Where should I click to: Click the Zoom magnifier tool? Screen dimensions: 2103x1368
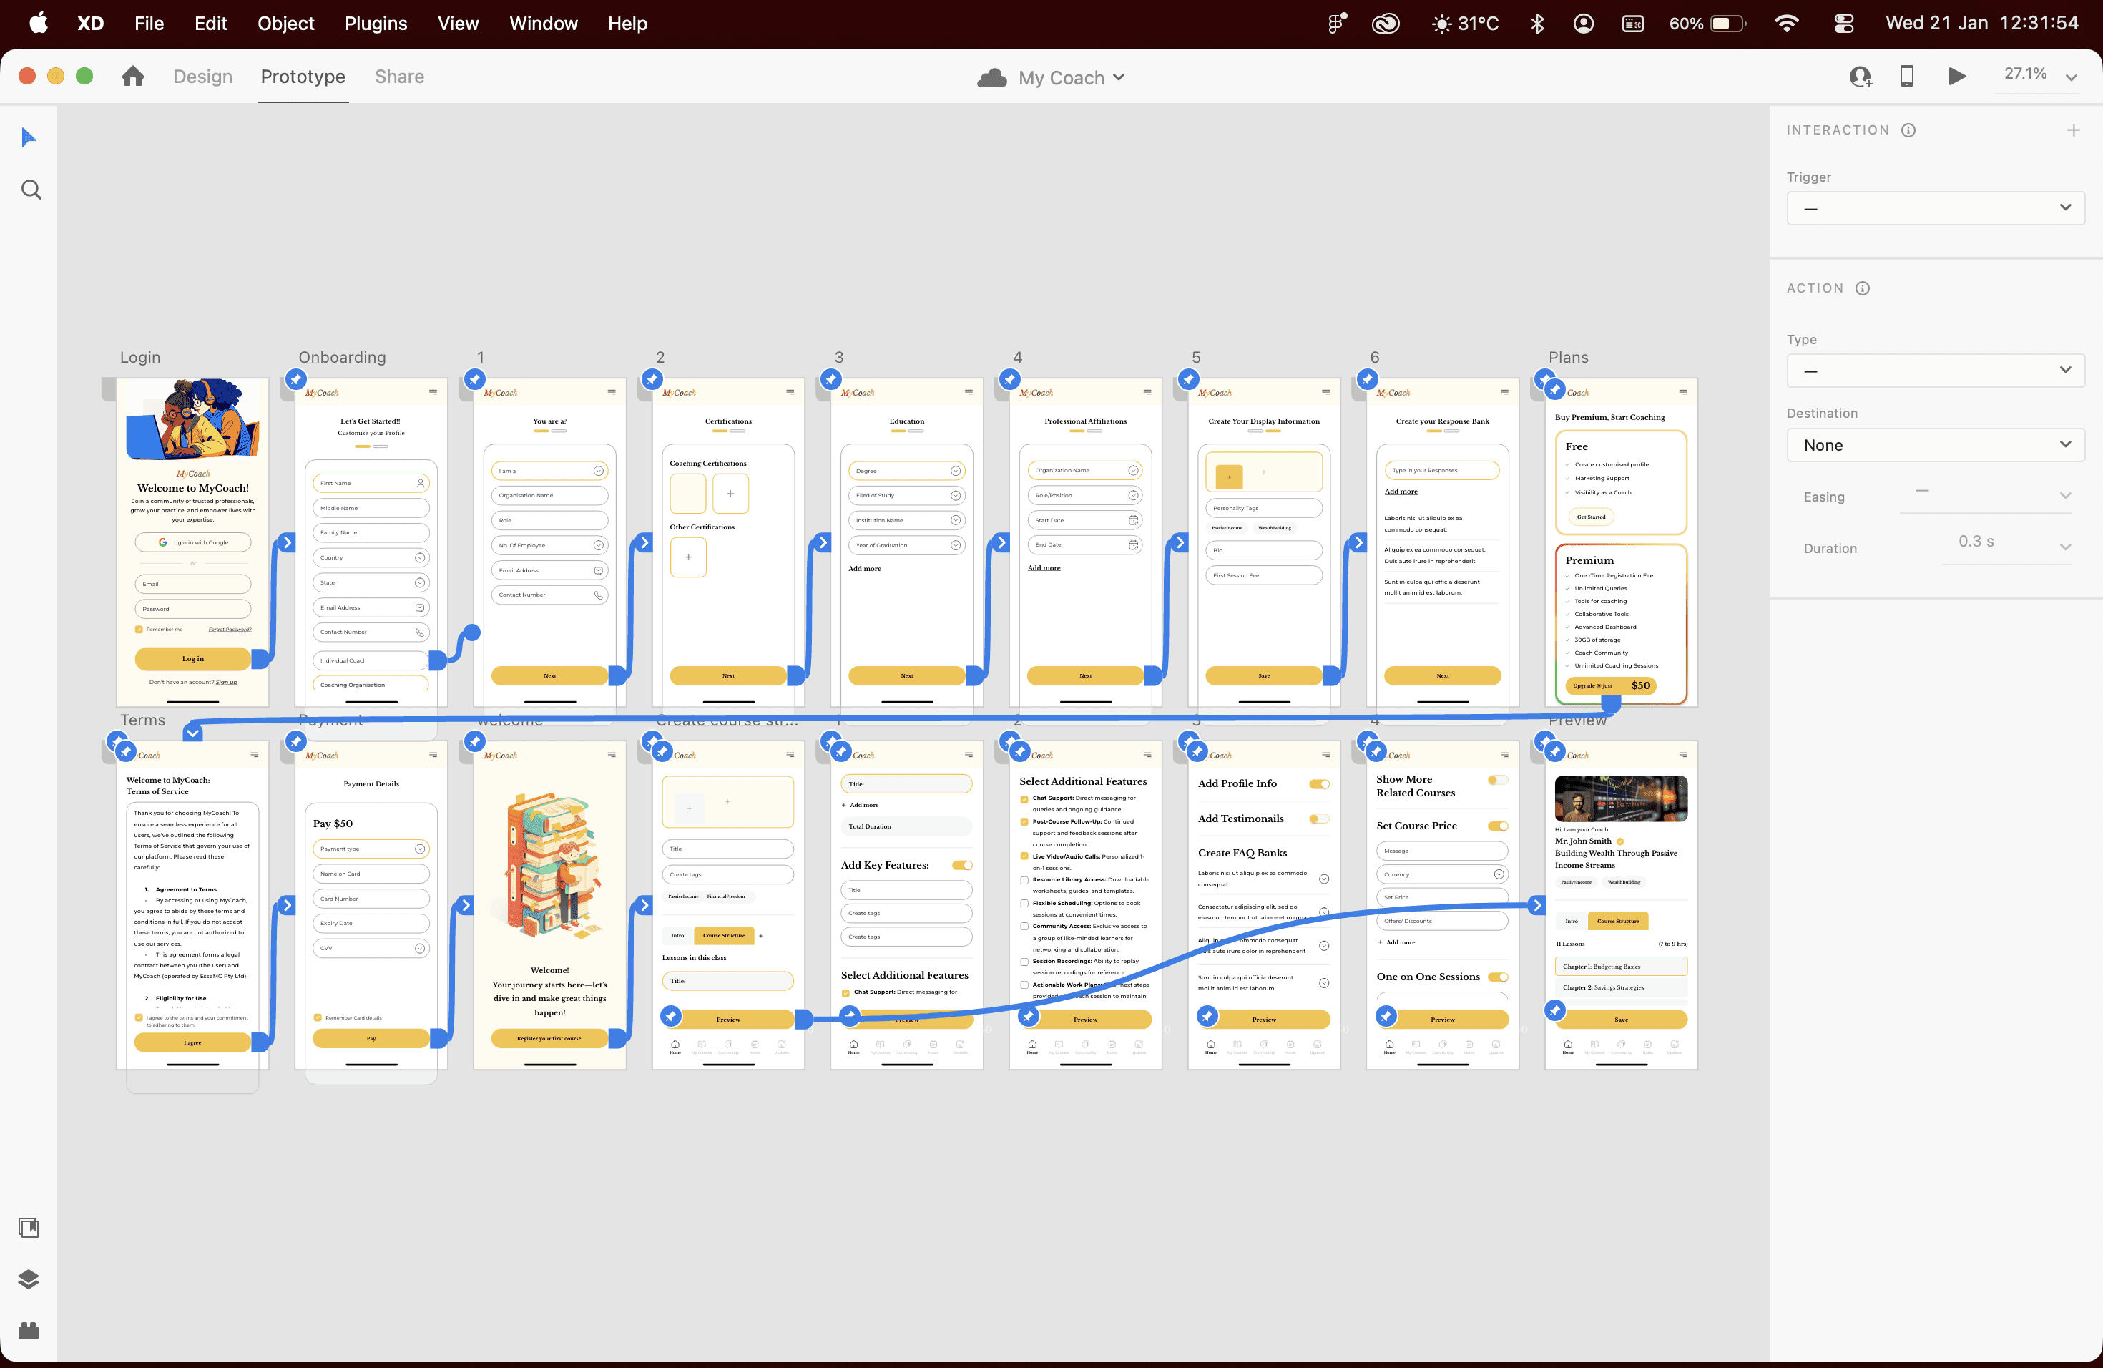click(31, 190)
